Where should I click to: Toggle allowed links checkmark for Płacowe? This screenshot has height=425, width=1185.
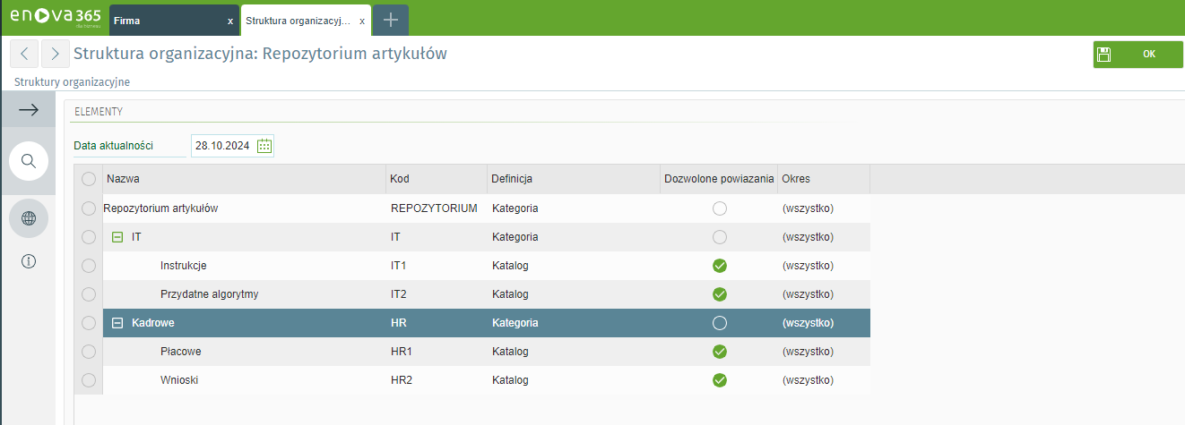pyautogui.click(x=719, y=352)
